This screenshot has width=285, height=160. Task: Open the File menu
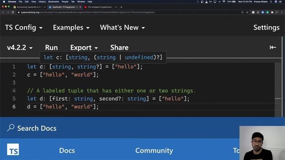coord(20,2)
